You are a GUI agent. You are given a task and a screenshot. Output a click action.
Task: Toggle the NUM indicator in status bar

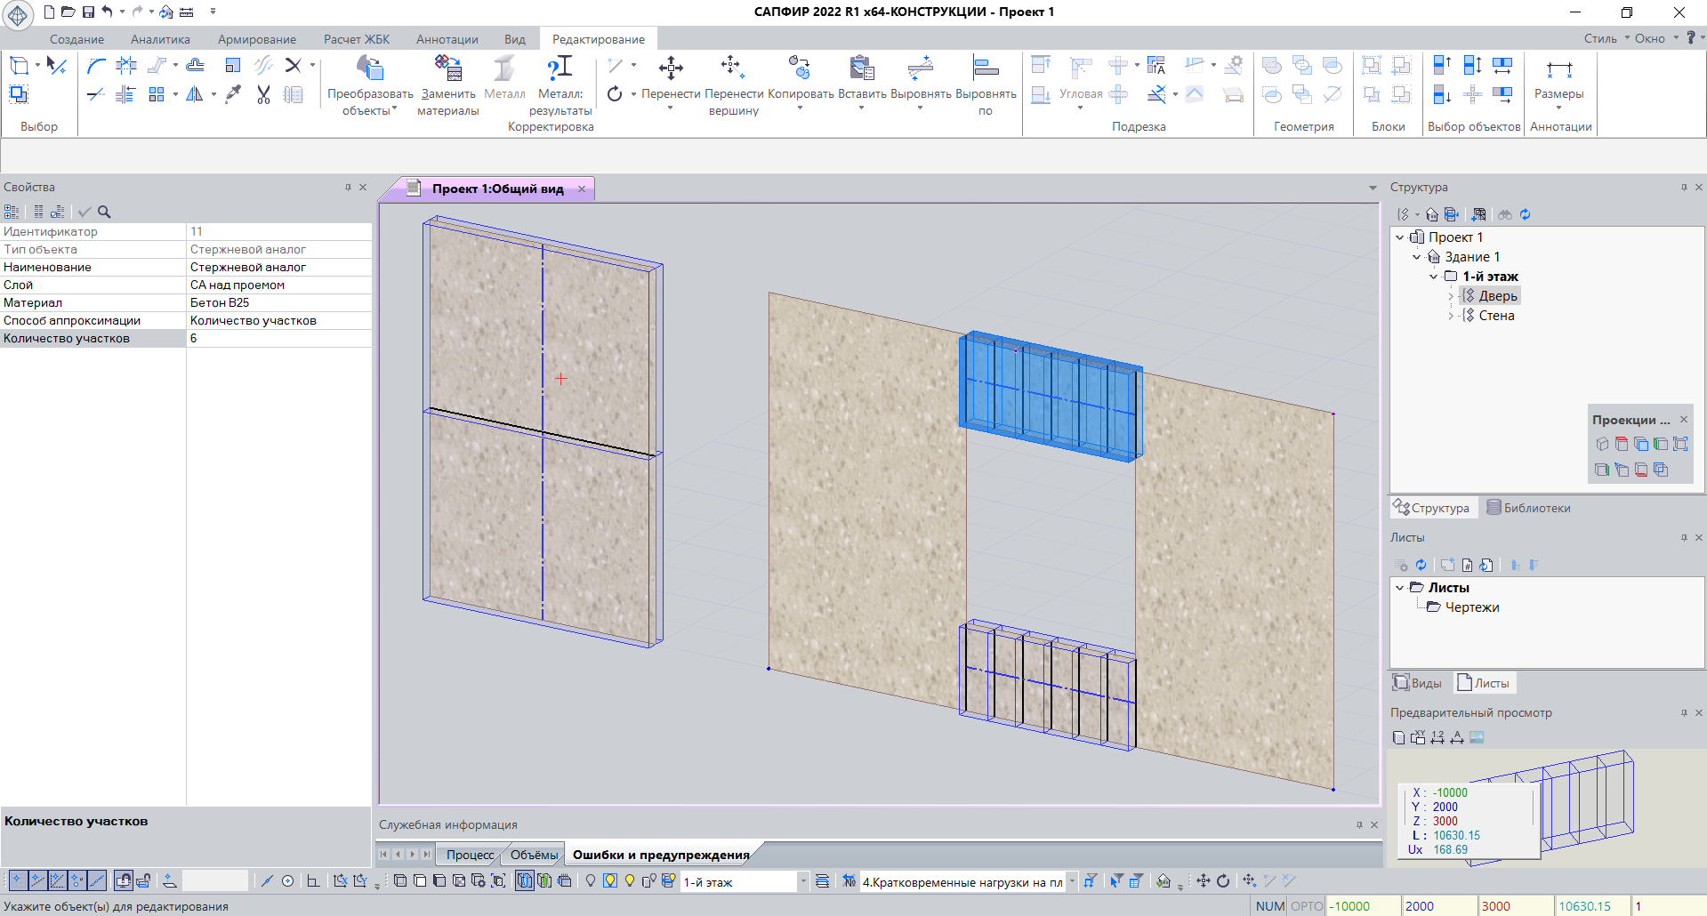(1269, 905)
